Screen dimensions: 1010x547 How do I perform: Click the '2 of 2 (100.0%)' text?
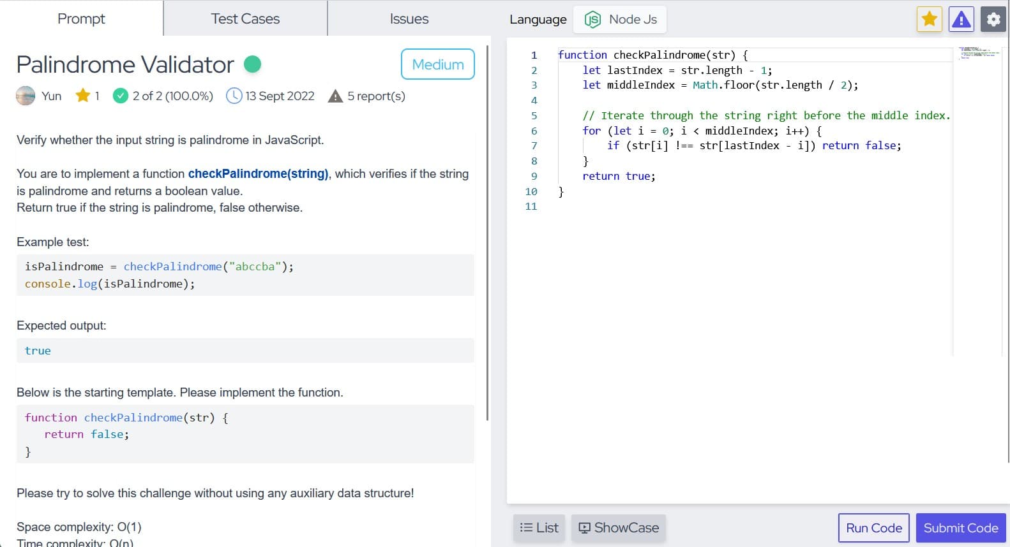(x=173, y=96)
